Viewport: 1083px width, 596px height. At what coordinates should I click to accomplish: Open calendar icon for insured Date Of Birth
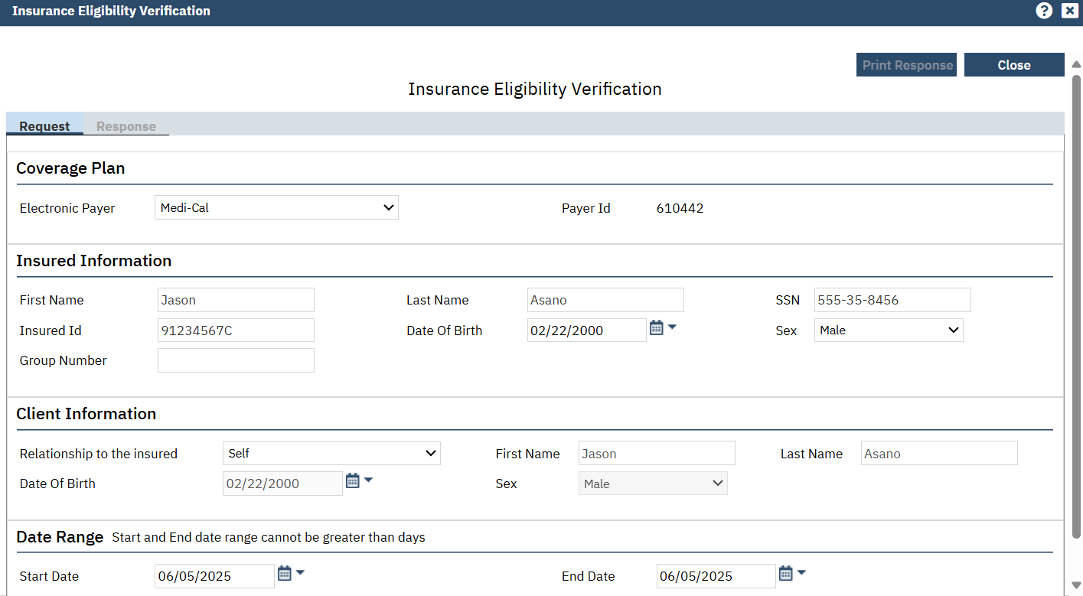coord(656,328)
